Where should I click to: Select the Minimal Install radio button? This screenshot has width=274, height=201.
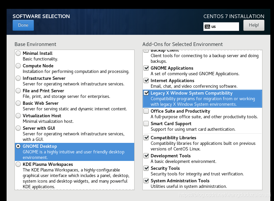point(18,53)
